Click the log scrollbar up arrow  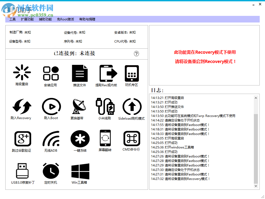(256, 98)
